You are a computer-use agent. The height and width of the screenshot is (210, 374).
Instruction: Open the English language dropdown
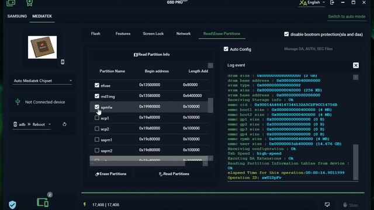pos(316,2)
